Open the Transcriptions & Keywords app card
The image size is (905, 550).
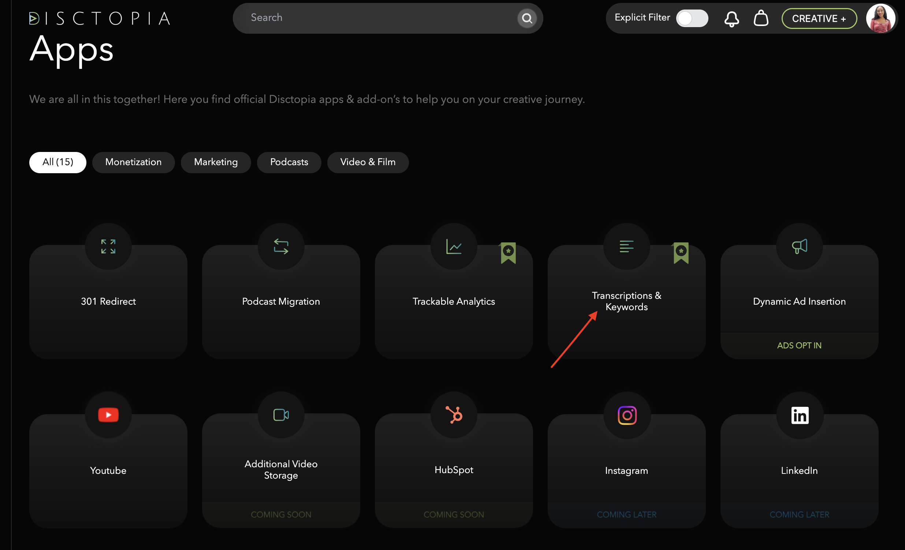627,302
